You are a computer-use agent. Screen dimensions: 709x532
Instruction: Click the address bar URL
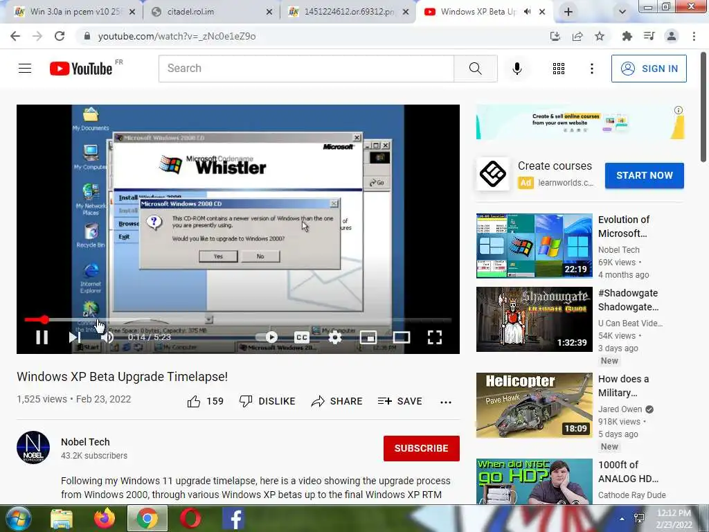[177, 36]
